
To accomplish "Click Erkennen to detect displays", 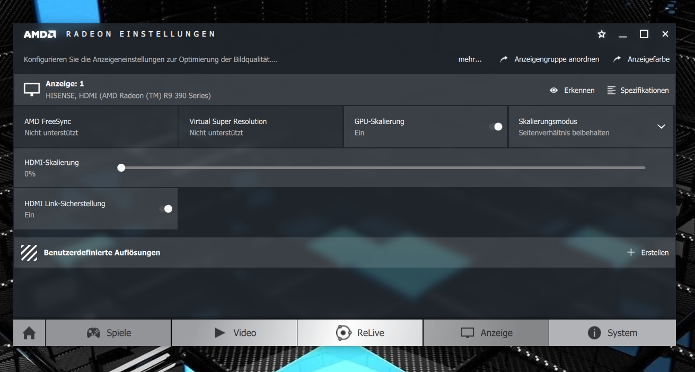I will tap(579, 91).
